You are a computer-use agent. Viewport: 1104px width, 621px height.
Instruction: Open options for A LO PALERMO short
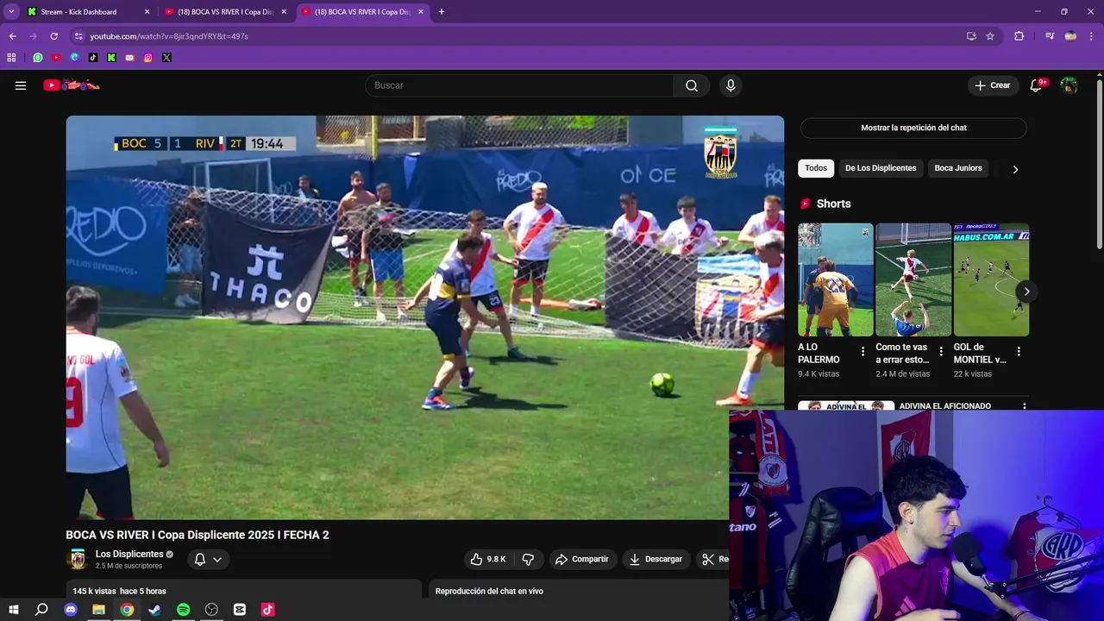click(x=862, y=352)
